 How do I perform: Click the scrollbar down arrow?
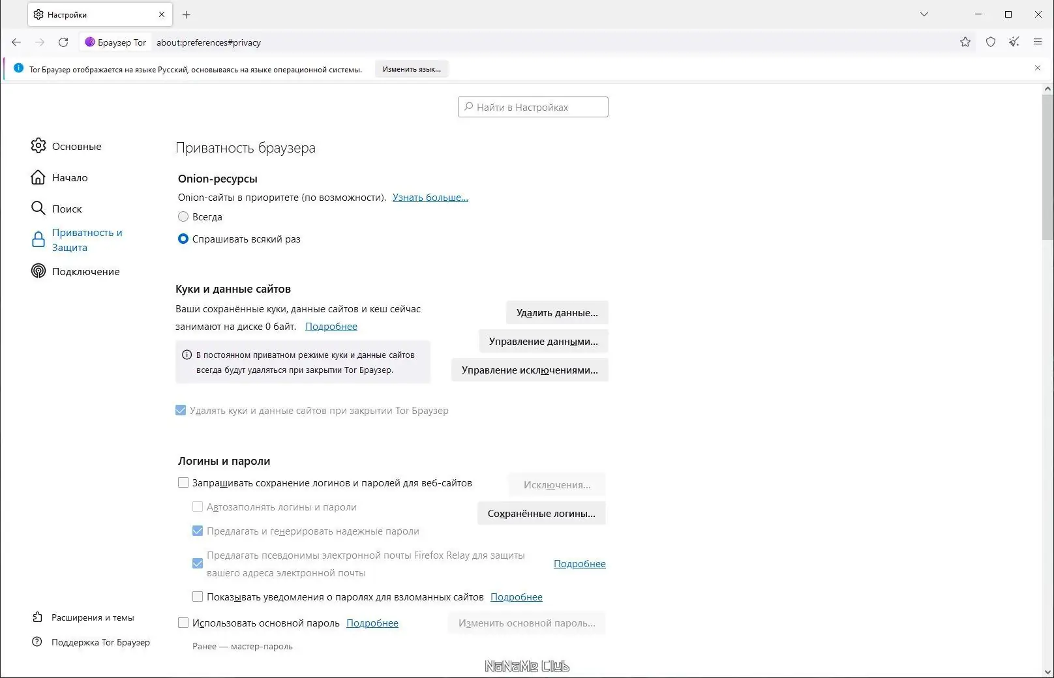(x=1047, y=671)
